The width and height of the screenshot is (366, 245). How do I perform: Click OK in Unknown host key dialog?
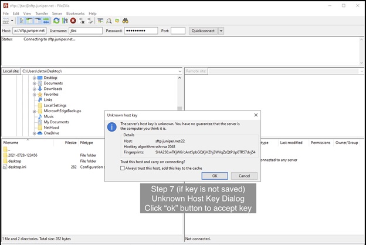coord(215,176)
